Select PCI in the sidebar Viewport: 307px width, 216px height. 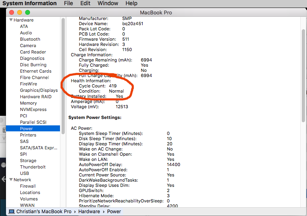[x=24, y=116]
